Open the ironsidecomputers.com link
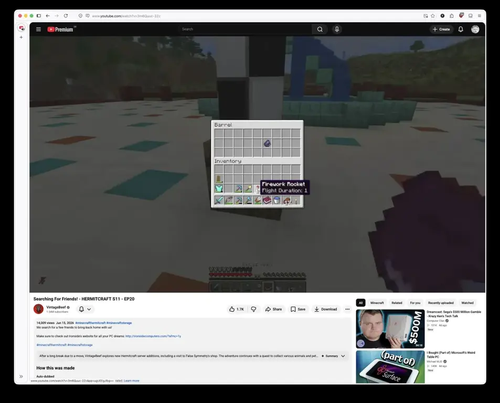500x403 pixels. pyautogui.click(x=153, y=336)
